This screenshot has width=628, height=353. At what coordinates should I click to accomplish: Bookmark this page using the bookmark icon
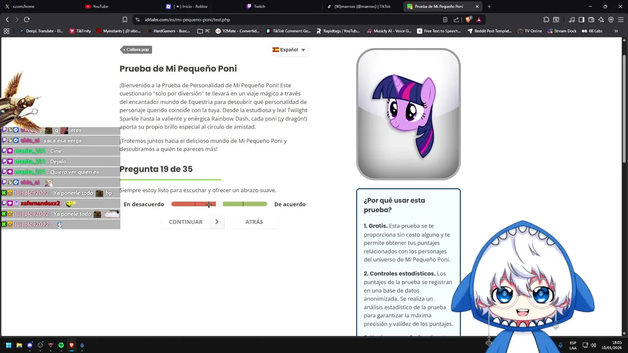(x=125, y=20)
